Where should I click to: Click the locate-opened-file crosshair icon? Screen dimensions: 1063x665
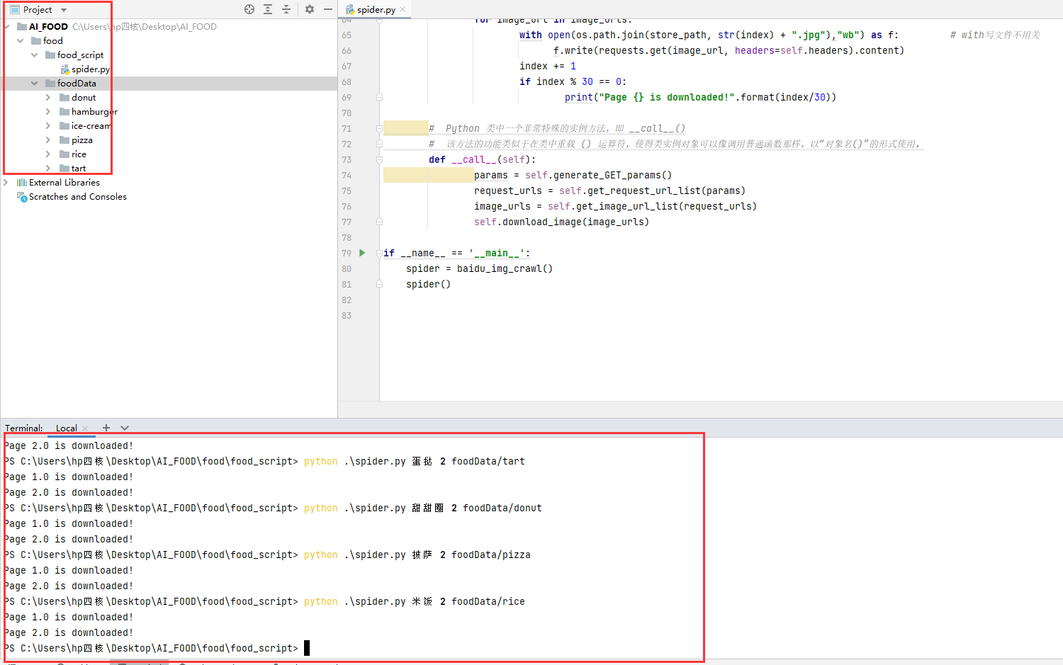tap(249, 9)
